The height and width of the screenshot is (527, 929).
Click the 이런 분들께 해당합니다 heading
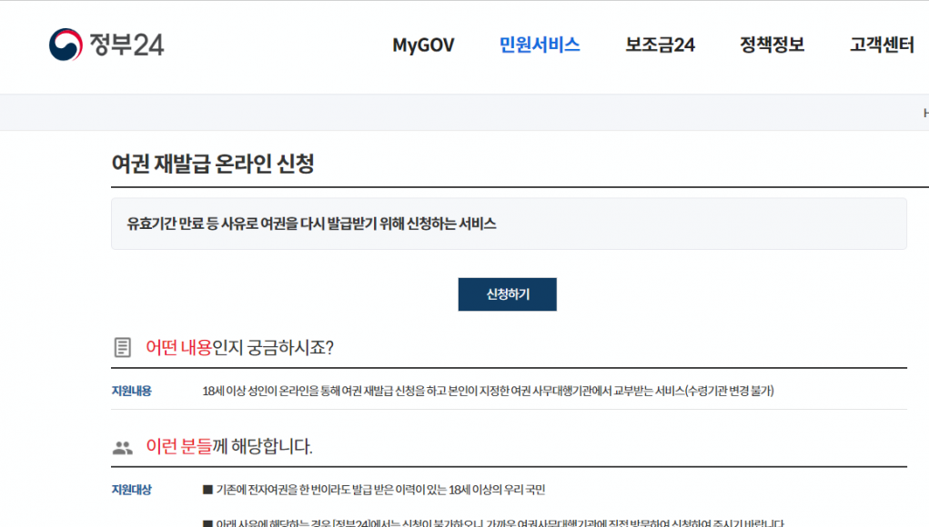[x=229, y=446]
